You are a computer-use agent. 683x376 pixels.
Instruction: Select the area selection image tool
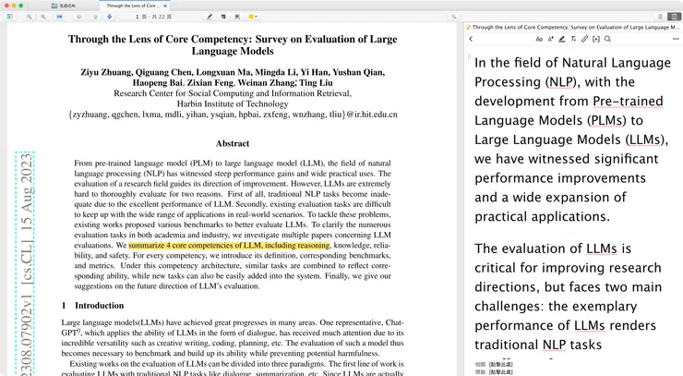tap(237, 17)
